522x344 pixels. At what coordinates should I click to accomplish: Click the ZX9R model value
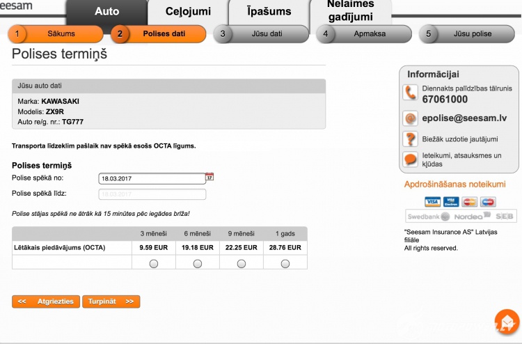point(54,111)
